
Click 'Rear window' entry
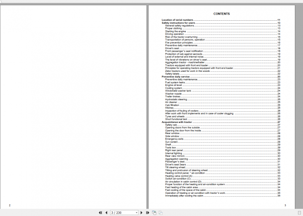click(172, 134)
